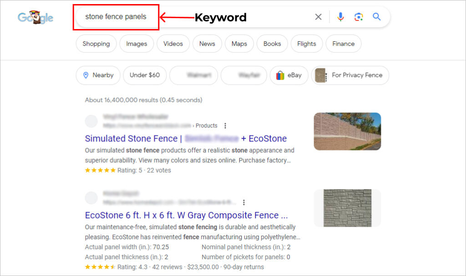The image size is (466, 276).
Task: Open the Images results tab
Action: click(137, 44)
